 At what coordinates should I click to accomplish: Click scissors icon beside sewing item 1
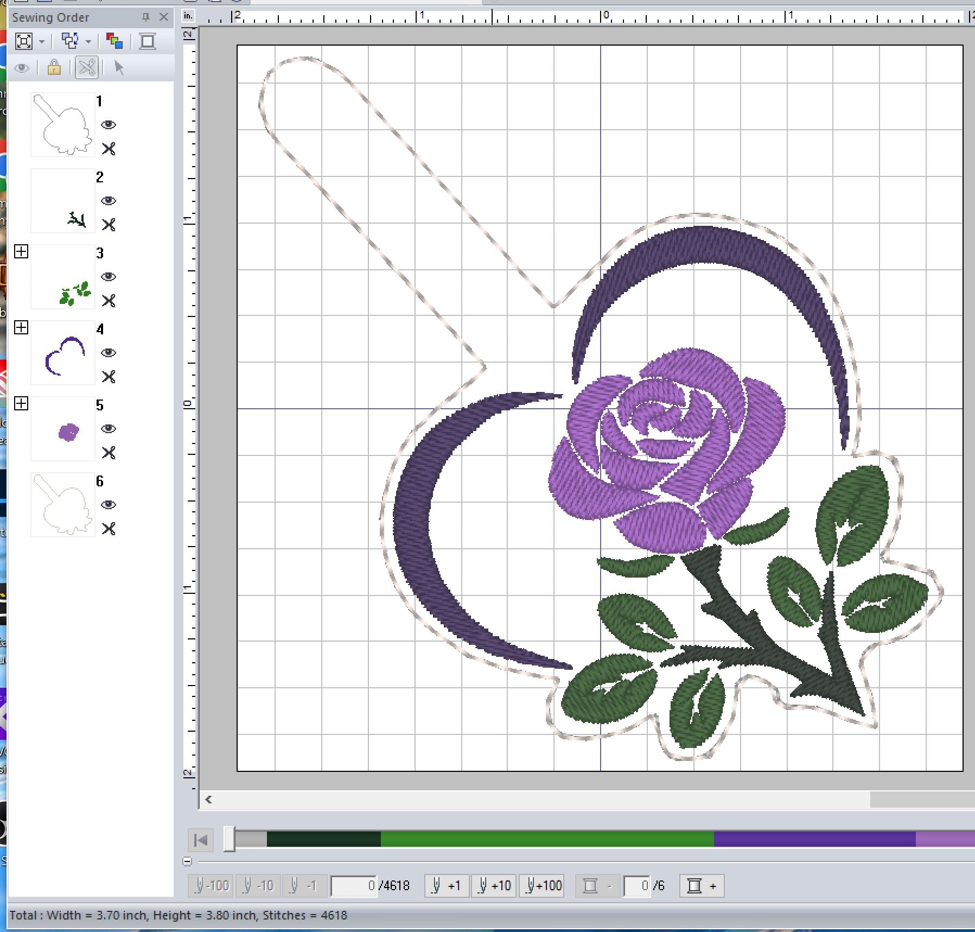click(x=109, y=149)
